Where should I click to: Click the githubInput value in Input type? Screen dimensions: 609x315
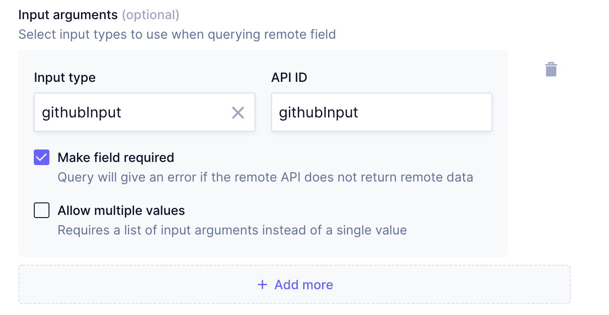coord(81,113)
